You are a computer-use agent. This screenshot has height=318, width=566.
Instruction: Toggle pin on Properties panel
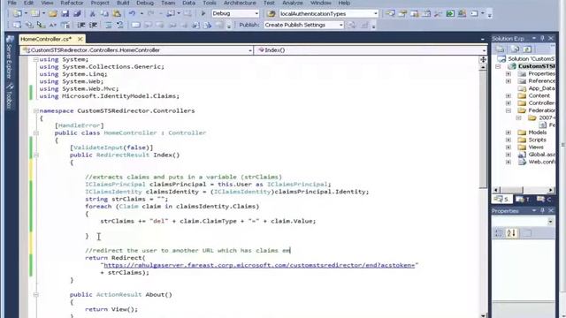pos(542,210)
